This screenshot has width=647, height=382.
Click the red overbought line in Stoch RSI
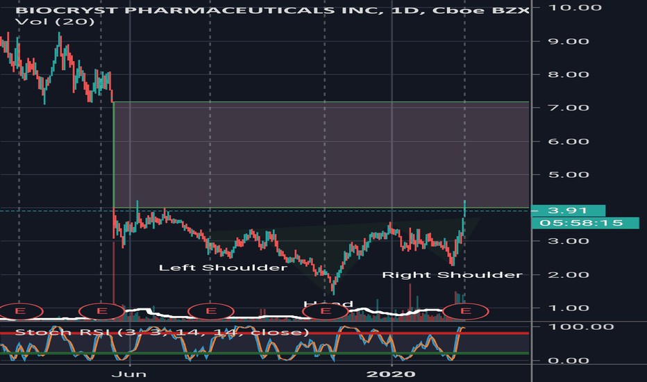(x=264, y=333)
